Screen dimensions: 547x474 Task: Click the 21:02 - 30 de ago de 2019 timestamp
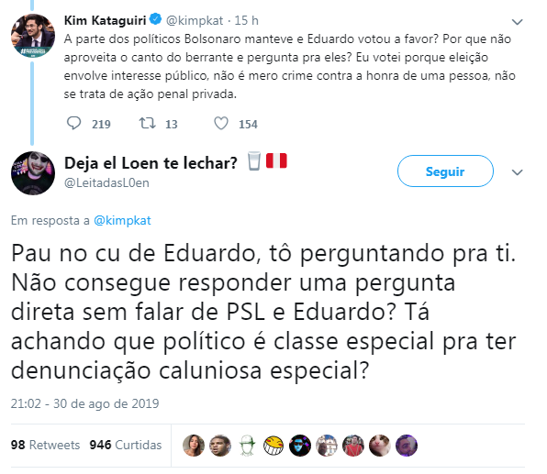pyautogui.click(x=84, y=403)
